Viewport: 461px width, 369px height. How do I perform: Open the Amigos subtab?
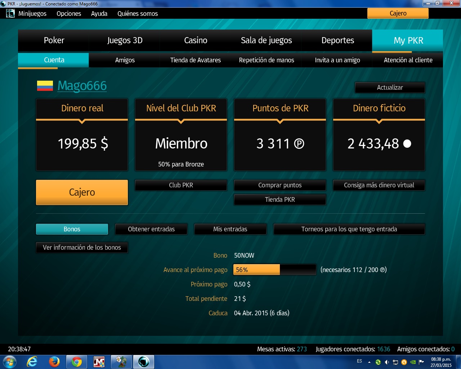point(125,60)
